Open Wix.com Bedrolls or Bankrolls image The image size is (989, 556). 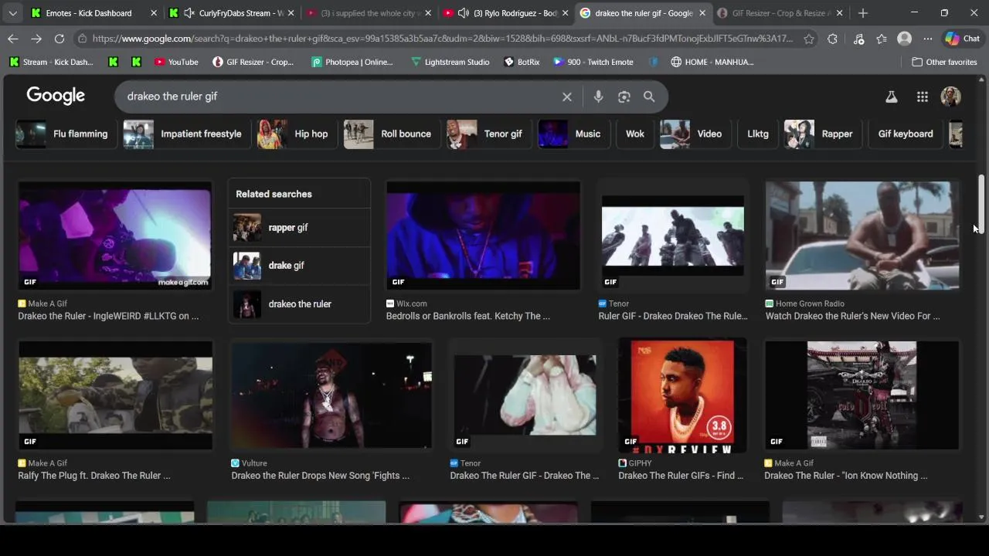point(483,236)
